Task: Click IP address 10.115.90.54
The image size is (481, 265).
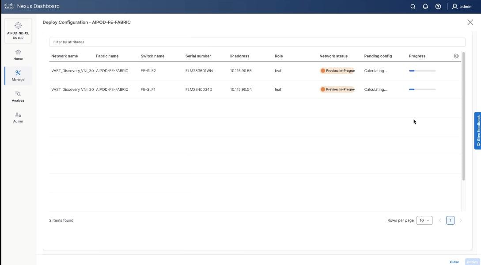Action: point(241,89)
